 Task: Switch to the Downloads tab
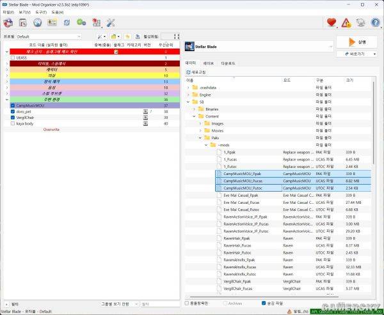(228, 63)
